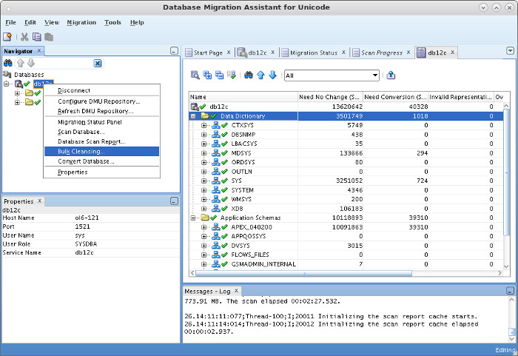Switch to the Scan Progress tab

[381, 53]
